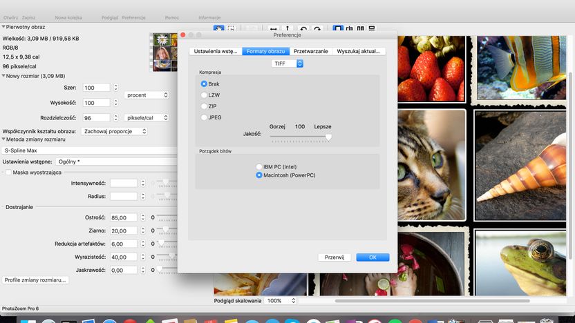
Task: Click the Ostrość value stepper
Action: [x=142, y=217]
